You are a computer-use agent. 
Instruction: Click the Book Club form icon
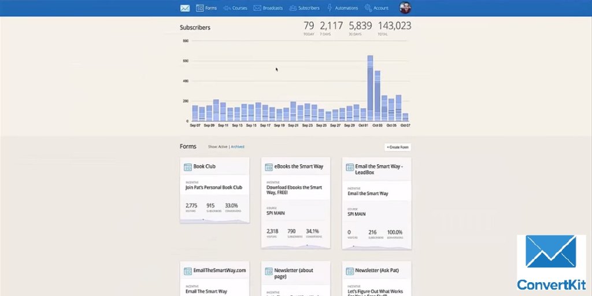tap(188, 167)
